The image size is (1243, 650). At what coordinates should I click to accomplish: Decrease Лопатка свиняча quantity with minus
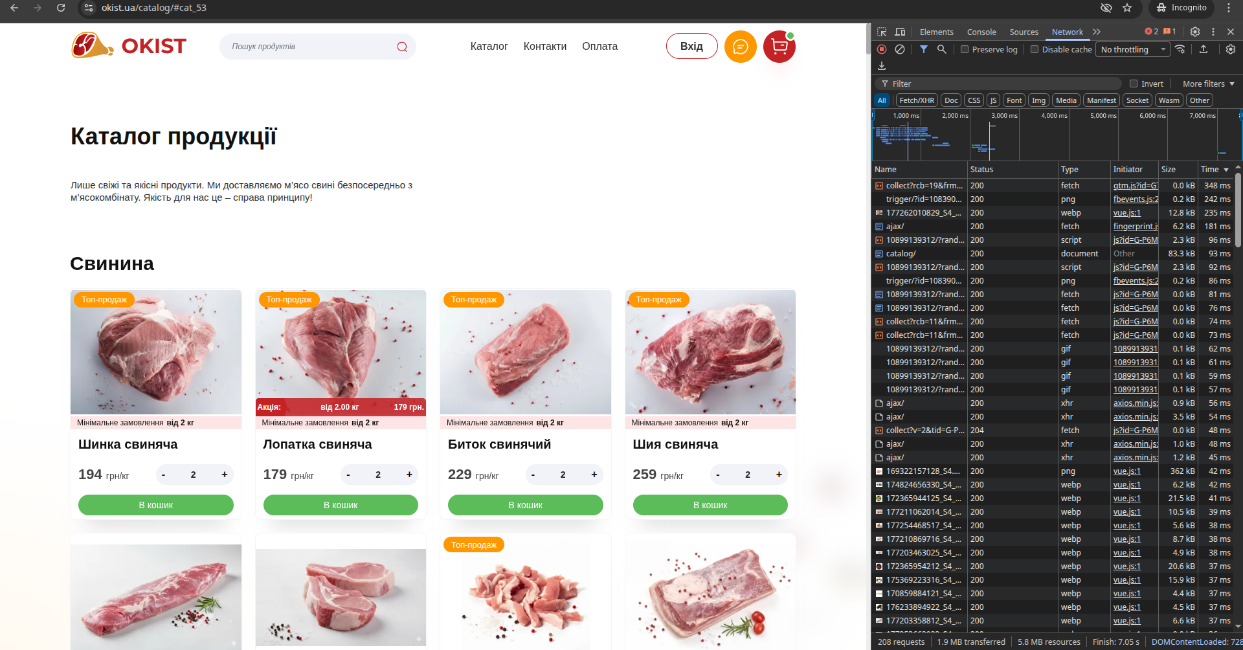[x=348, y=475]
